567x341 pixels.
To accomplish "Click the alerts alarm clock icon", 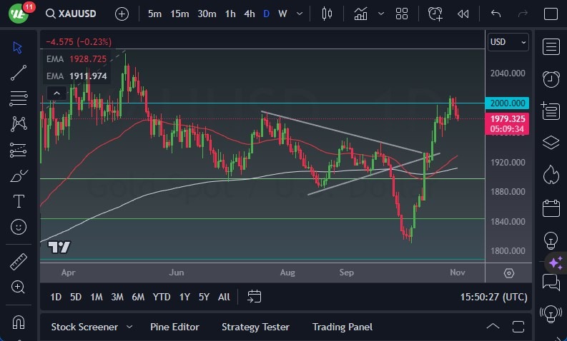I will coord(551,78).
